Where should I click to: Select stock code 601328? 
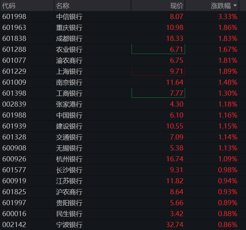(x=14, y=137)
